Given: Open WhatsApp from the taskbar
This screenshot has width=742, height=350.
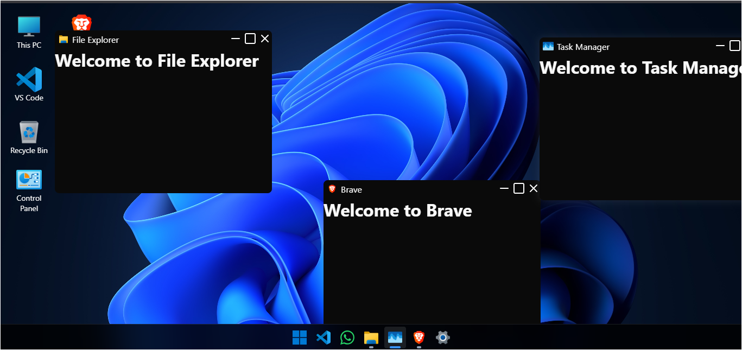Looking at the screenshot, I should pos(347,338).
